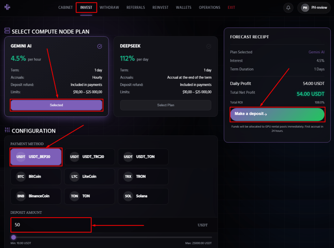Toggle the Gemini AI plan selection checkmark
Screen dimensions: 334x248
[100, 46]
